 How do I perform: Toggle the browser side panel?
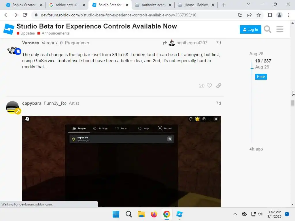[270, 15]
